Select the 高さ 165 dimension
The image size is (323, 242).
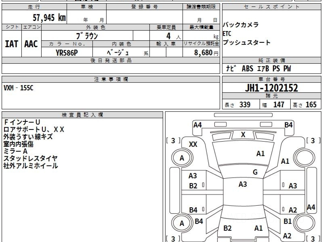[305, 105]
